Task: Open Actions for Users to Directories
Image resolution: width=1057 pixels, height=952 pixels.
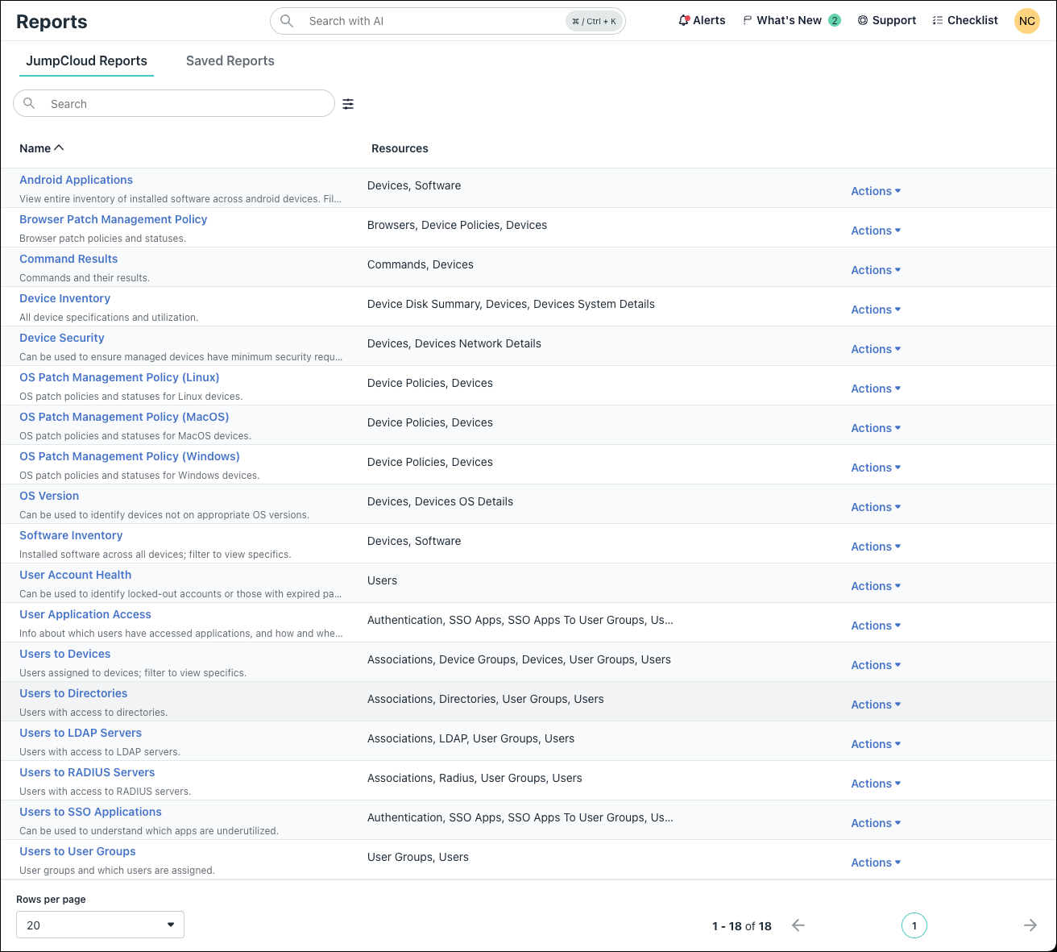Action: pyautogui.click(x=876, y=705)
